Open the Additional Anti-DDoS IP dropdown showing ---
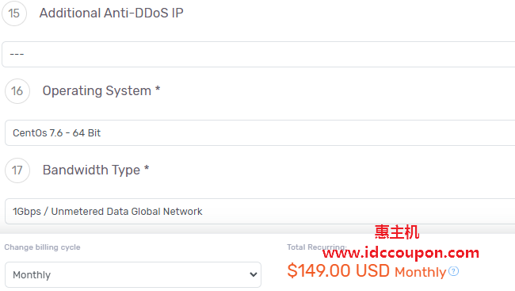The width and height of the screenshot is (515, 291). [x=258, y=54]
